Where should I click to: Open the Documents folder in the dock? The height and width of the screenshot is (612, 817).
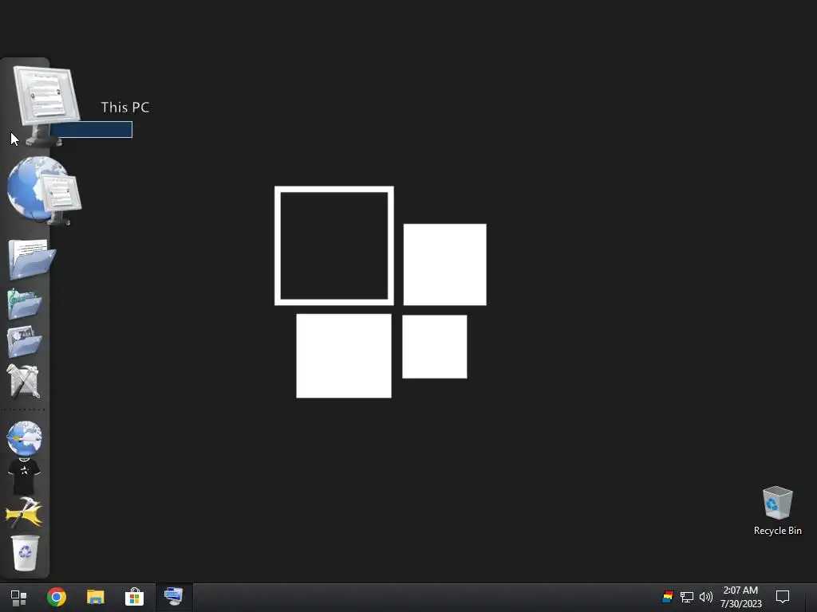tap(32, 259)
